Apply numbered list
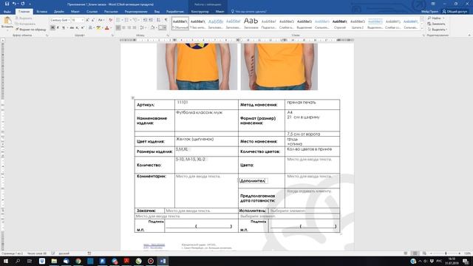 pyautogui.click(x=127, y=20)
